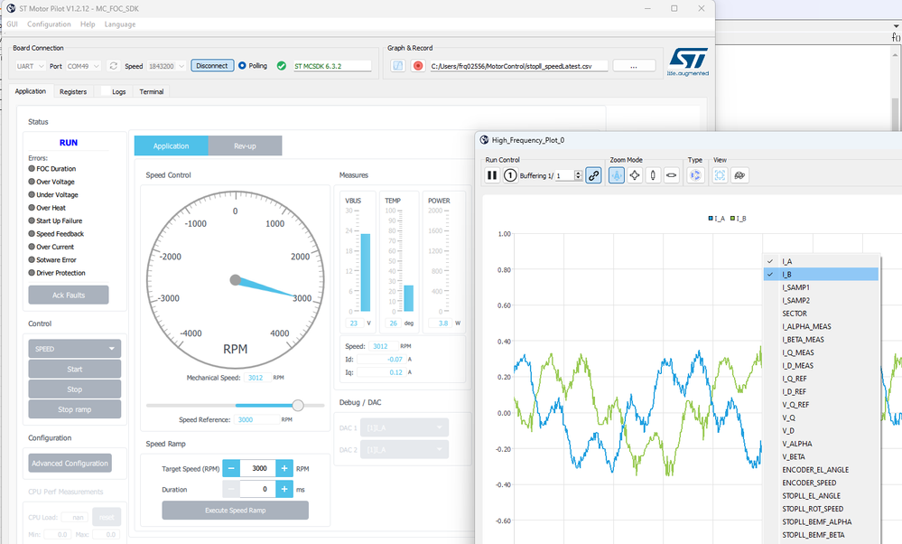
Task: Click Execute Speed Ramp
Action: coord(236,510)
